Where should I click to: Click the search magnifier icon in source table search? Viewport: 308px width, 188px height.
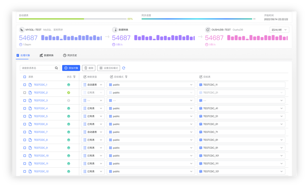(x=57, y=68)
